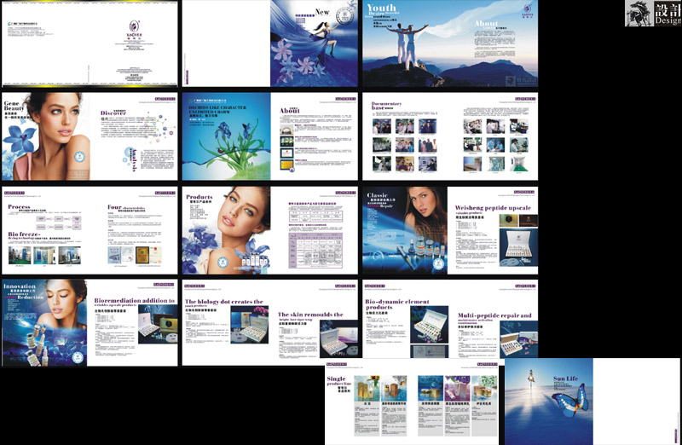Viewport: 682px width, 445px height.
Task: Select the white product box under Weisheng peptide
Action: click(x=518, y=247)
